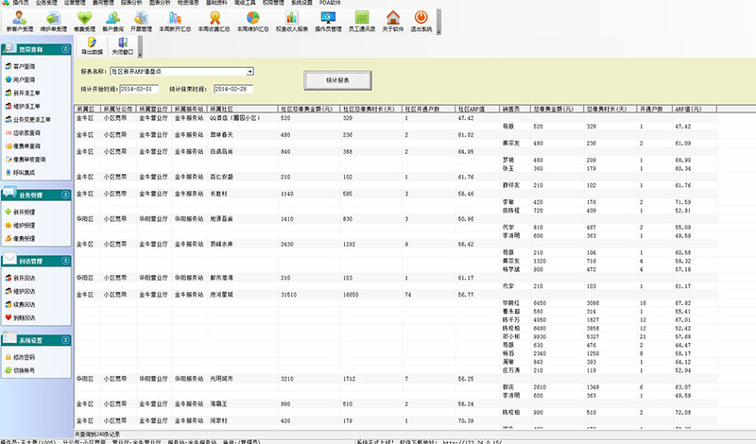Select the 府河星城 community cell
The image size is (756, 444).
click(x=222, y=295)
